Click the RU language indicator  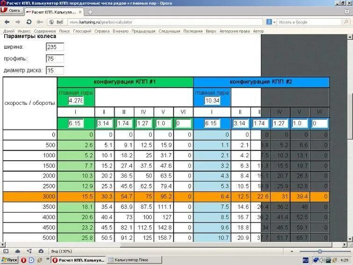point(305,260)
